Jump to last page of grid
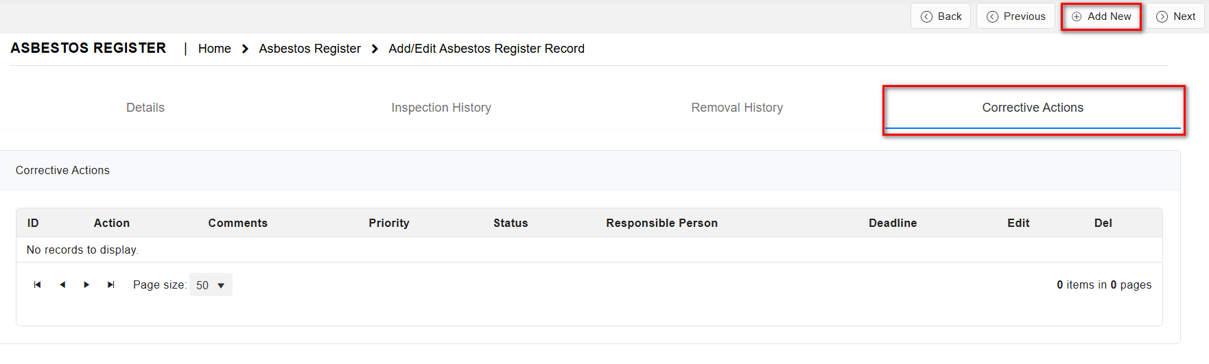The image size is (1209, 364). click(x=111, y=285)
